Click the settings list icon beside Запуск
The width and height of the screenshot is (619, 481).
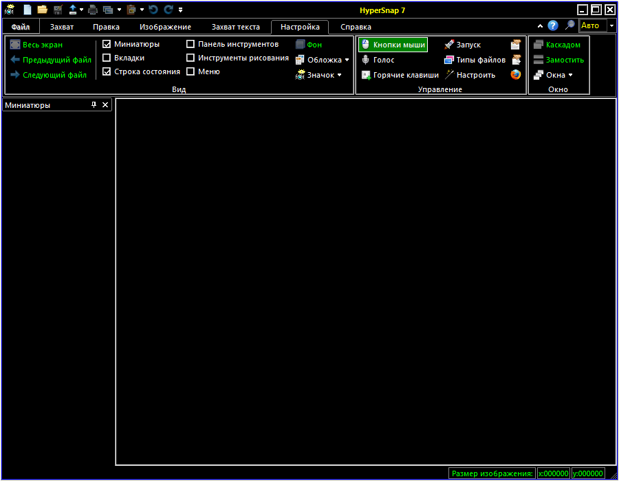click(516, 45)
